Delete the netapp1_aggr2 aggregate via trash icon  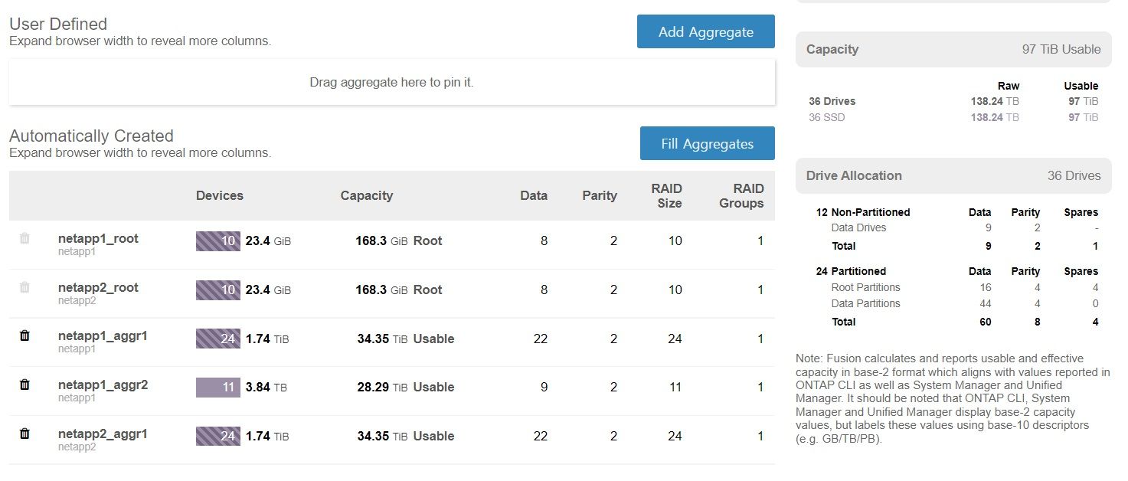tap(25, 385)
